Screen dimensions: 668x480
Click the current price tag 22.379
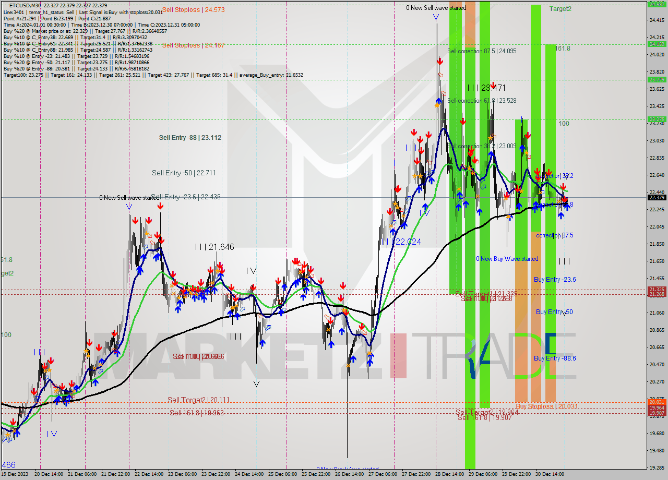(657, 197)
